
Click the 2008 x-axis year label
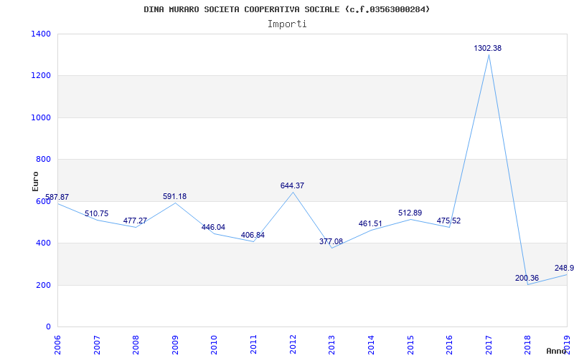coord(136,344)
